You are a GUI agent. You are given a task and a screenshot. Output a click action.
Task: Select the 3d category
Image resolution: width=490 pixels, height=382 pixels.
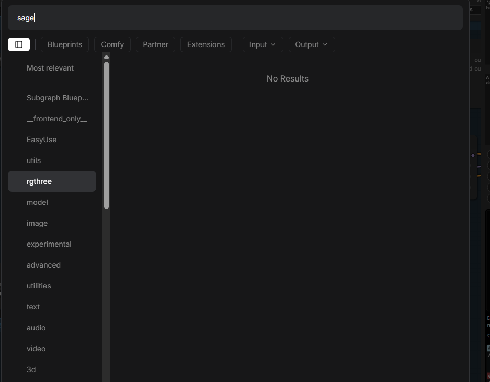pyautogui.click(x=52, y=370)
